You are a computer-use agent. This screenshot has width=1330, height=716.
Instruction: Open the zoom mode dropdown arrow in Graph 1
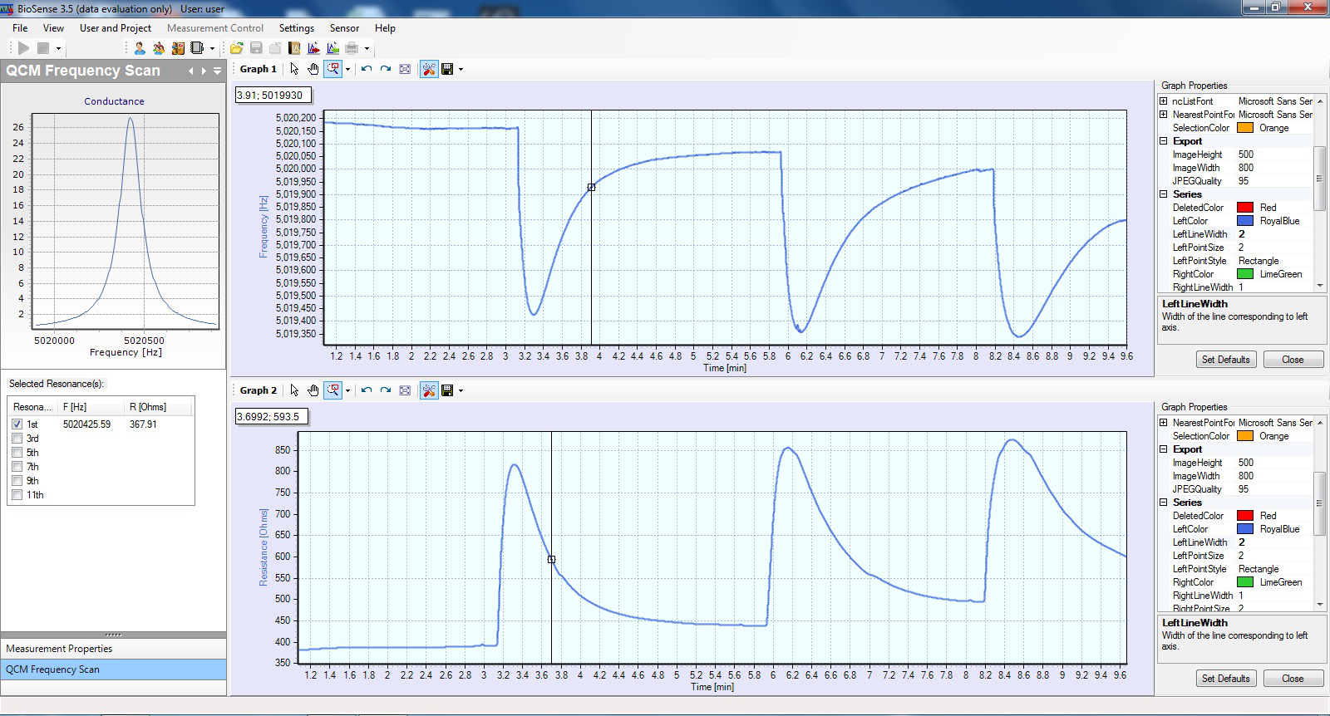click(x=347, y=70)
